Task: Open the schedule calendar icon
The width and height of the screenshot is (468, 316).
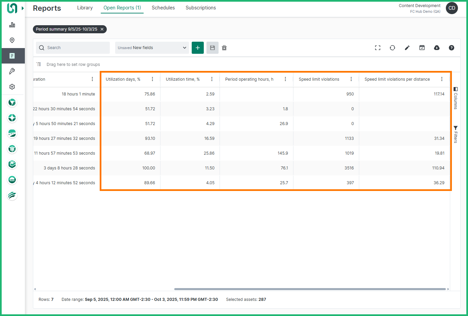Action: (422, 48)
